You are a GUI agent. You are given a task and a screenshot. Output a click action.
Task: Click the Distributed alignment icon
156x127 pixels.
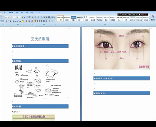[x=44, y=21]
